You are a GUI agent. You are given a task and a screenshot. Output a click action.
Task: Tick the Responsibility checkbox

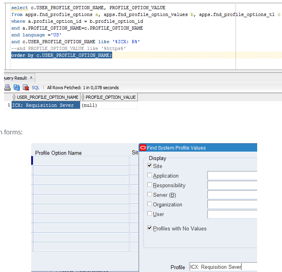click(x=150, y=185)
